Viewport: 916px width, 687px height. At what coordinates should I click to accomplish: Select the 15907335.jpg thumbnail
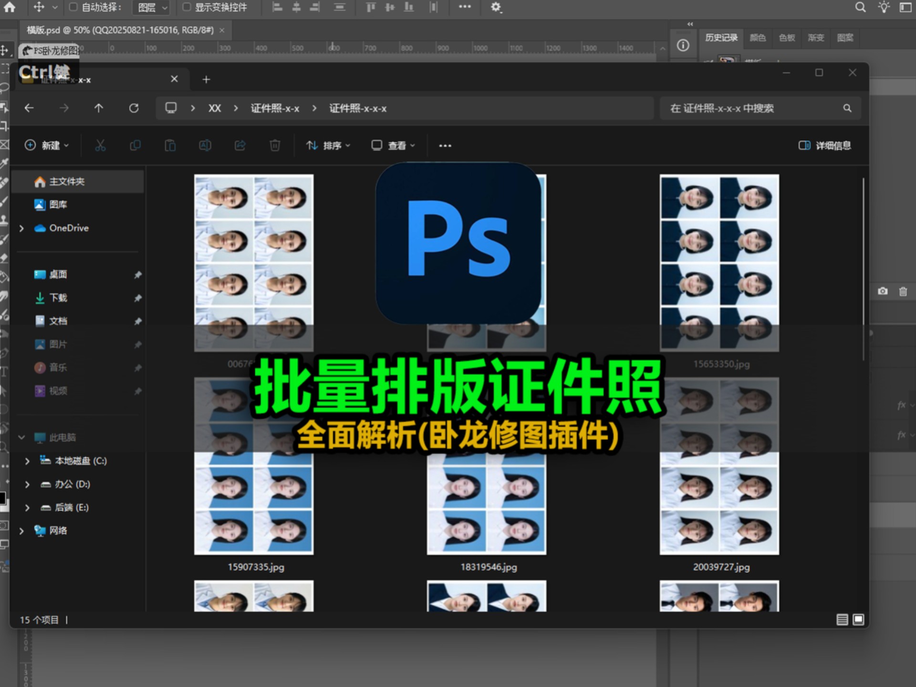click(x=254, y=466)
